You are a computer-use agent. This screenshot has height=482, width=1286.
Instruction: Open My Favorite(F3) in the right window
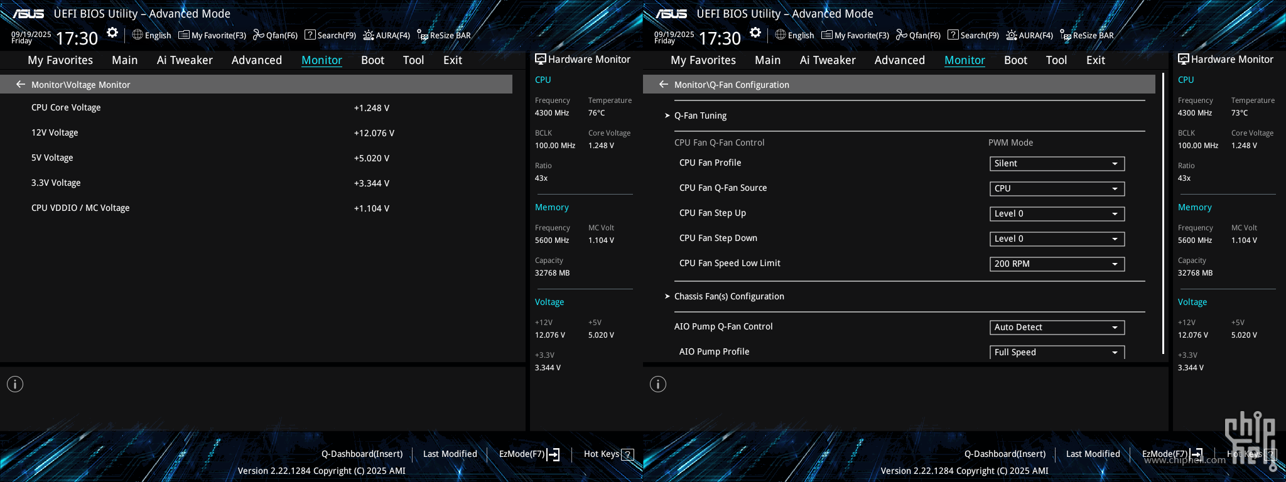point(855,35)
